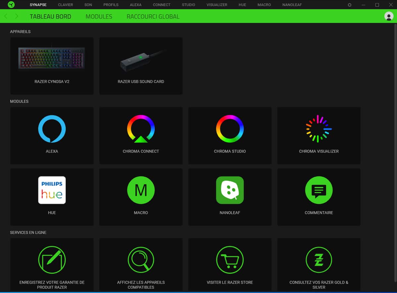397x293 pixels.
Task: Open the Chroma Connect ring icon
Action: tap(141, 129)
